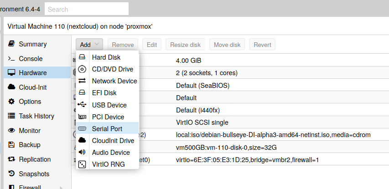Viewport: 389px width, 189px height.
Task: Open the Backup section
Action: point(30,145)
